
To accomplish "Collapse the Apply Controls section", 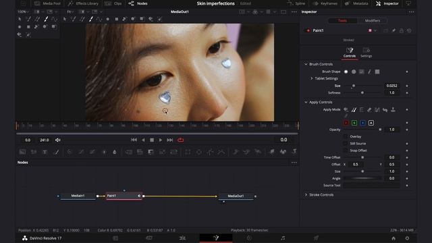I will (306, 102).
